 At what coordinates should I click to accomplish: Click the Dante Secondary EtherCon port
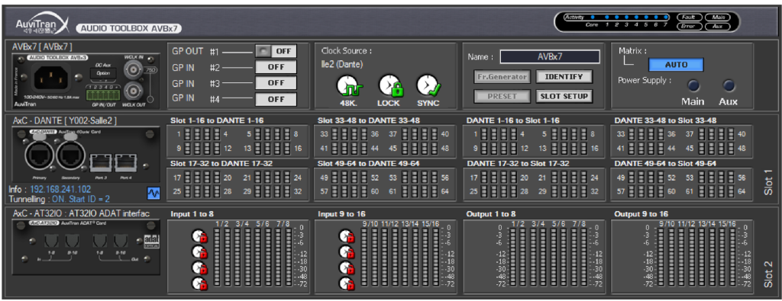[x=71, y=156]
